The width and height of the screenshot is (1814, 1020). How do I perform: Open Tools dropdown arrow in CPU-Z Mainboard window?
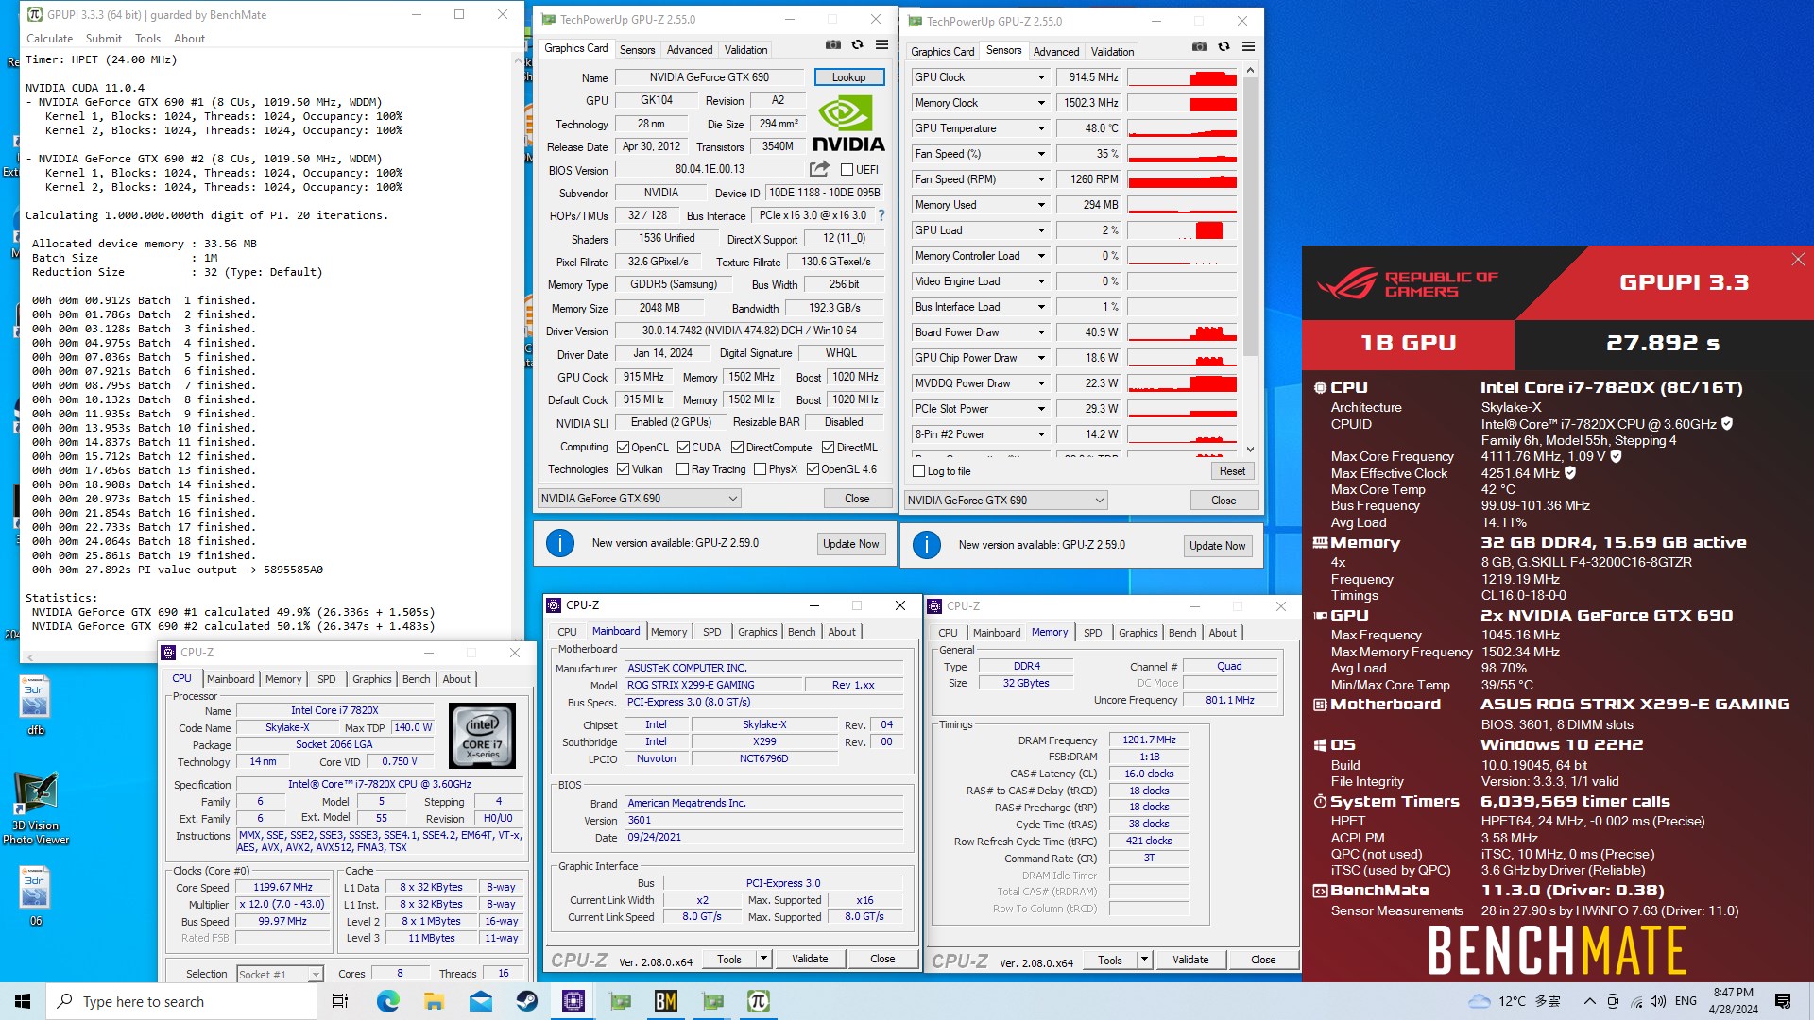pos(763,959)
